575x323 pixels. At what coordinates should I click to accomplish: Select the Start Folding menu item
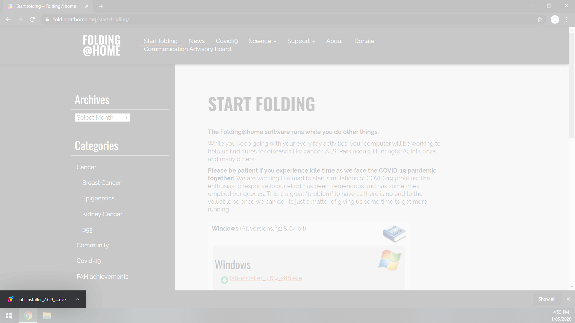[161, 41]
